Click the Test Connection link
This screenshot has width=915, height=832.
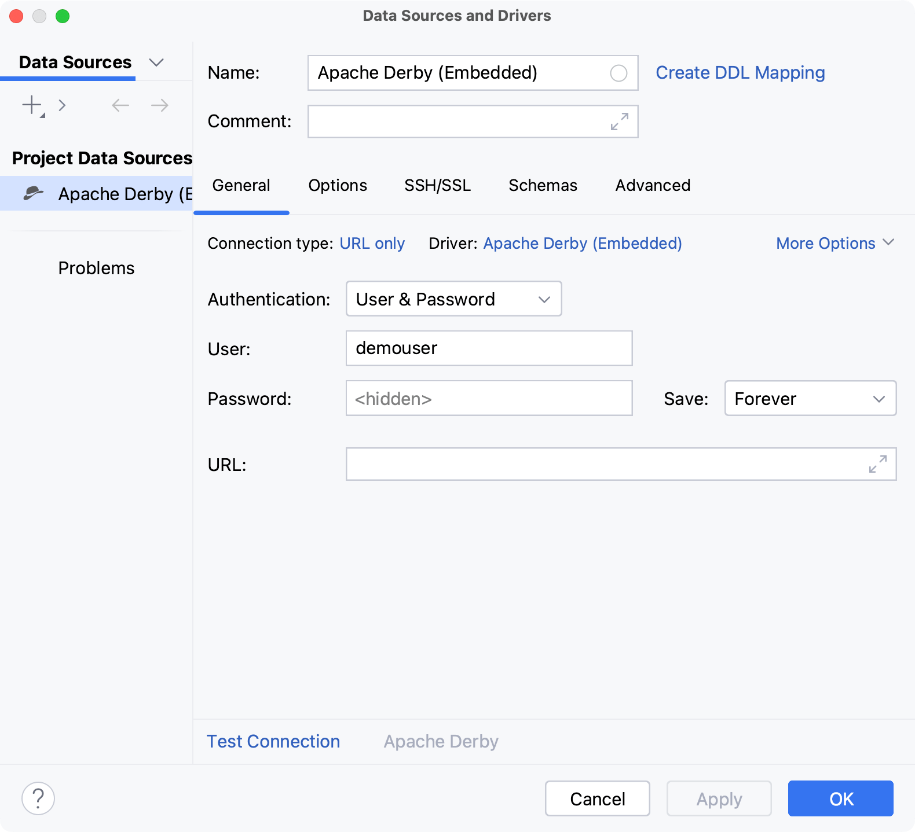(273, 742)
